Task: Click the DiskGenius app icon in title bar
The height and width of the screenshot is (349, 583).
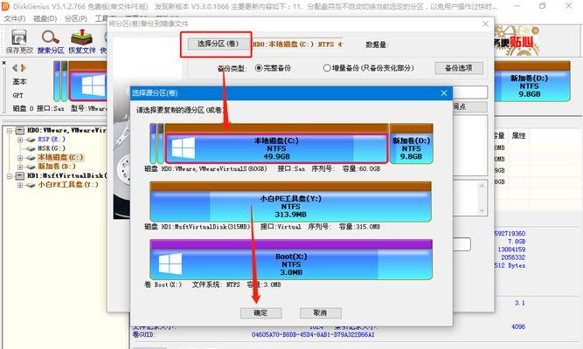Action: click(x=5, y=6)
